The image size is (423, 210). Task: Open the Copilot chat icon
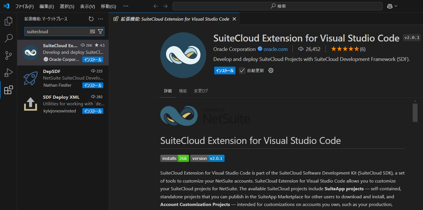coord(390,6)
